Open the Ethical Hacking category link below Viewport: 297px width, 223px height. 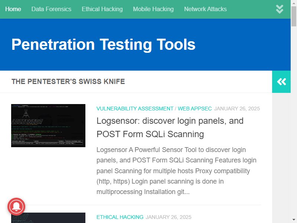[120, 217]
